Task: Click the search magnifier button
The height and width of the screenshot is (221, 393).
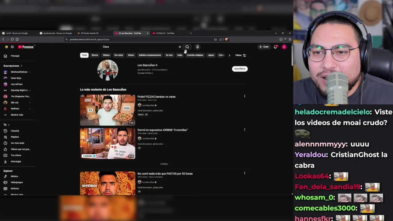Action: [x=187, y=47]
